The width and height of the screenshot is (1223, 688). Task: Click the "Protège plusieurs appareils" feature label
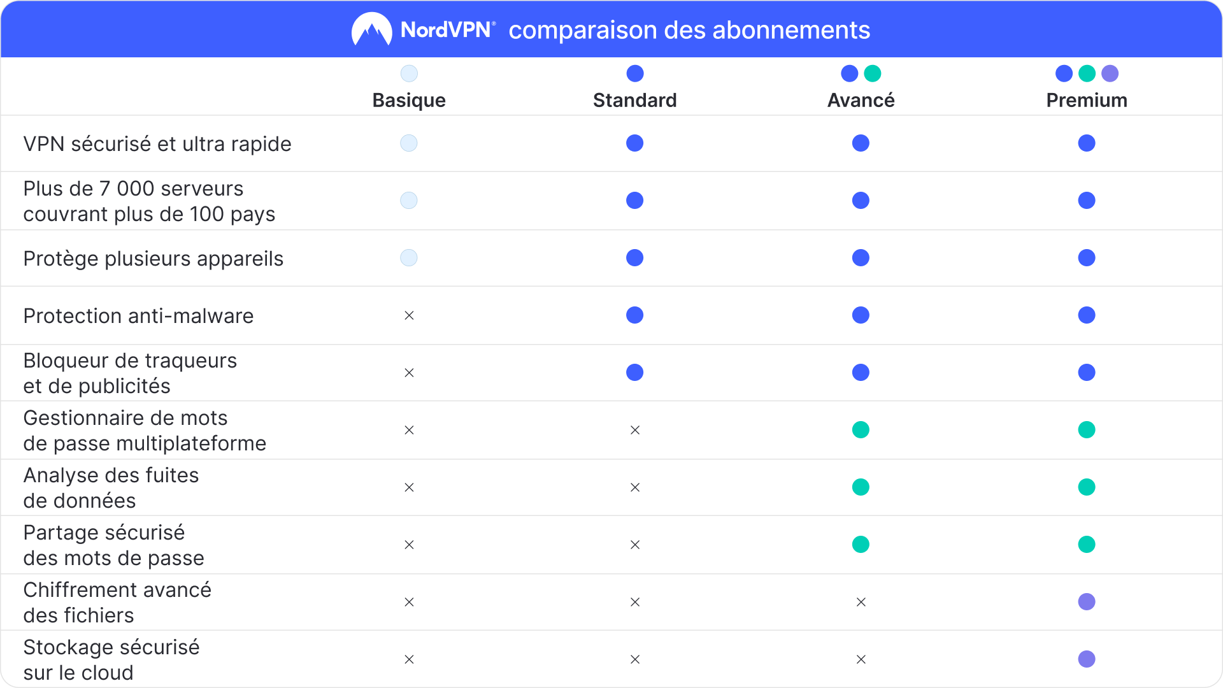pos(153,259)
